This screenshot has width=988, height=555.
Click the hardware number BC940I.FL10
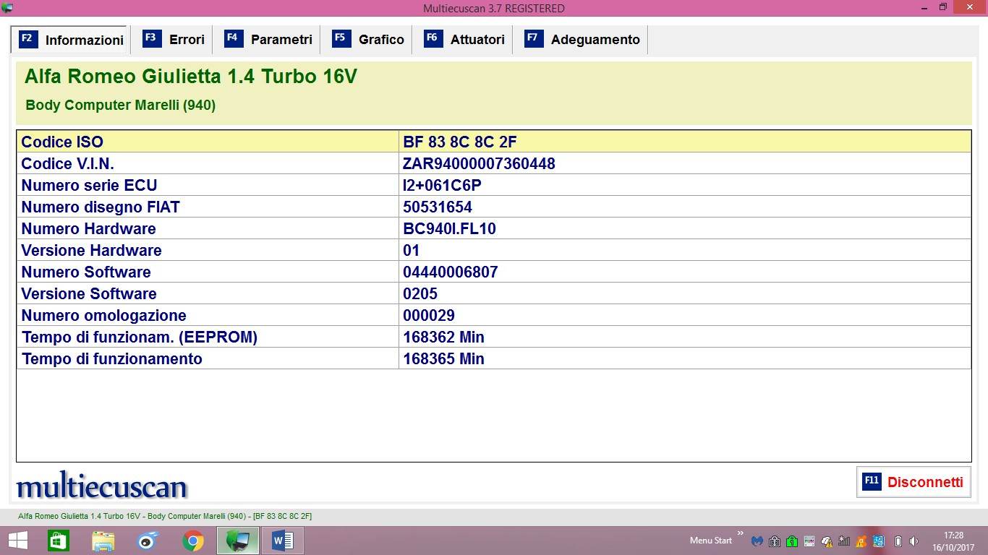449,228
